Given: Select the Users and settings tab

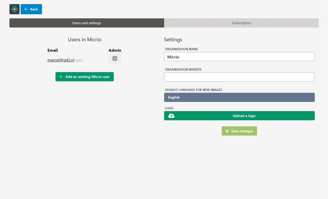Looking at the screenshot, I should pos(87,23).
